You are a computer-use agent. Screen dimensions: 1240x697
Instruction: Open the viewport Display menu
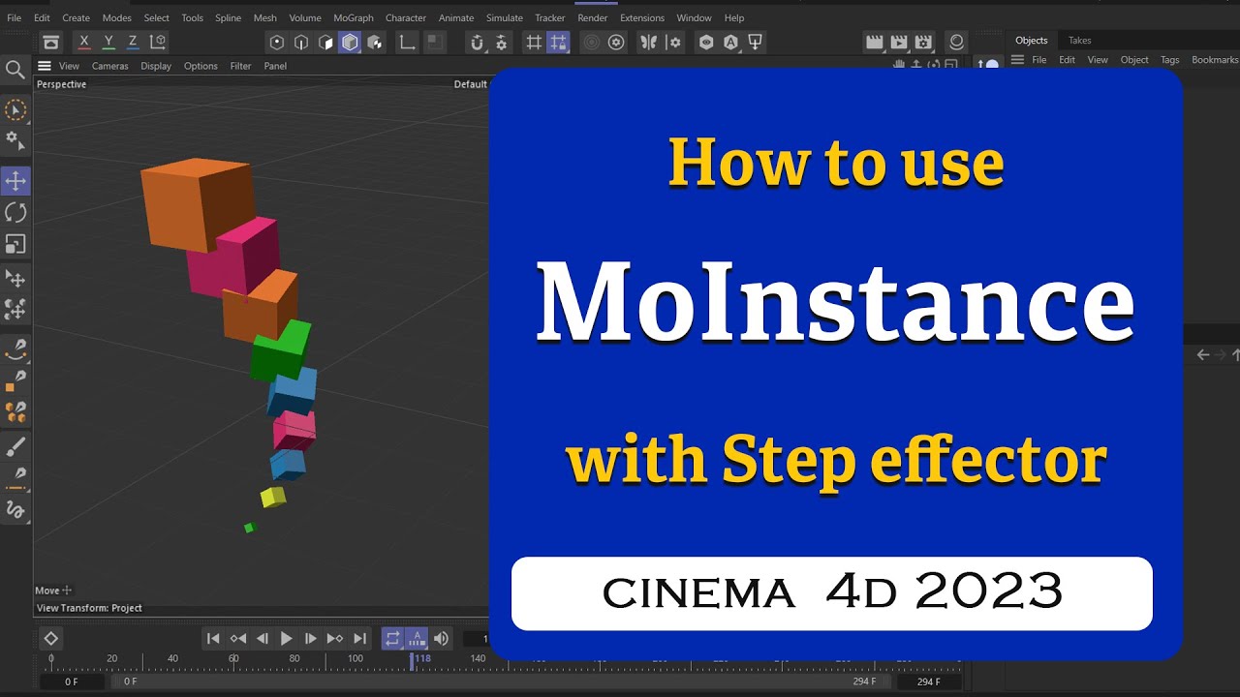[156, 66]
